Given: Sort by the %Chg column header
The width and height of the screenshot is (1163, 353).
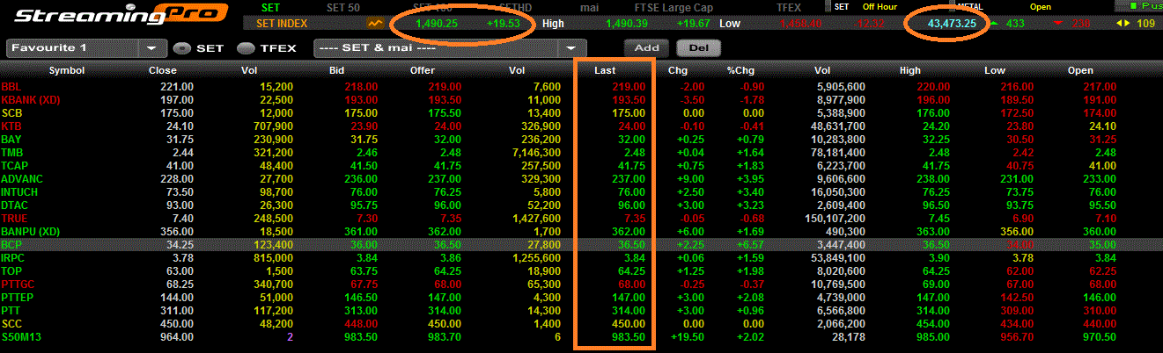Looking at the screenshot, I should tap(740, 70).
